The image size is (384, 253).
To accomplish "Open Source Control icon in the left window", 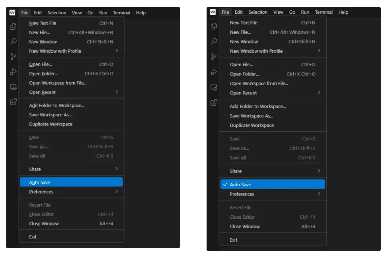I will click(x=13, y=57).
